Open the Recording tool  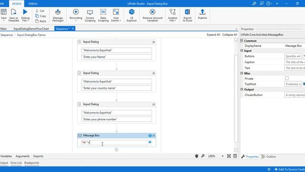(76, 15)
